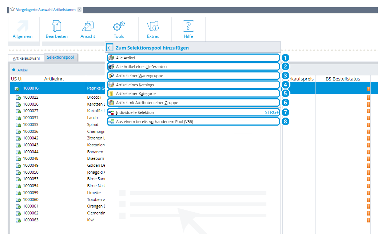Click back arrow in Selektionspool menu header
Image resolution: width=385 pixels, height=241 pixels.
[x=110, y=47]
